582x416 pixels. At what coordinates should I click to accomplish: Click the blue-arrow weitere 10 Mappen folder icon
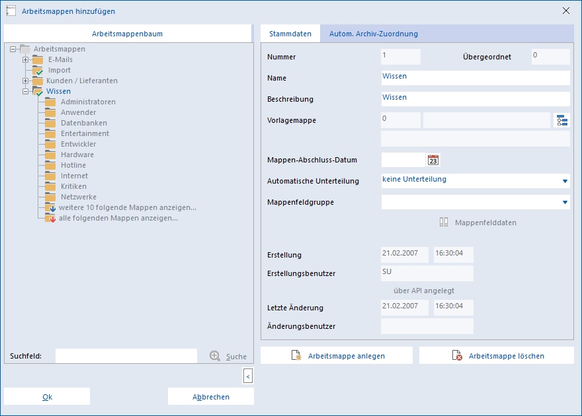pyautogui.click(x=50, y=207)
